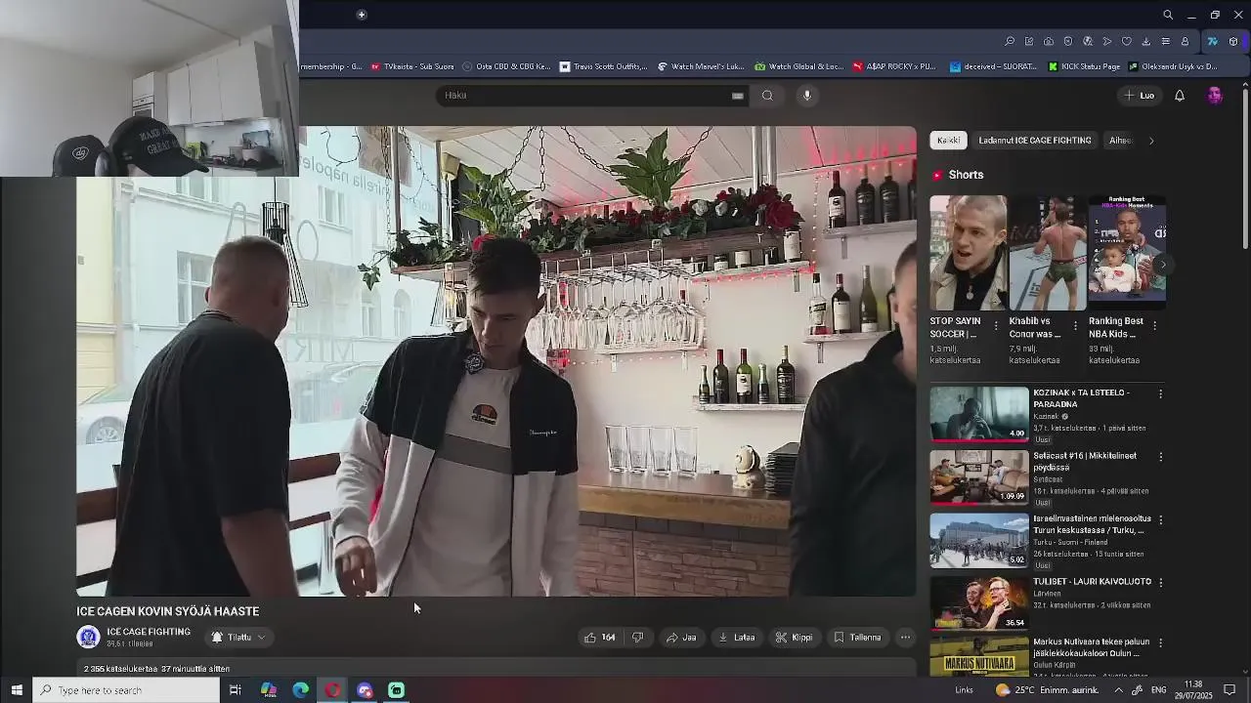The width and height of the screenshot is (1251, 703).
Task: Click the browser tab search magnifier
Action: click(1168, 15)
